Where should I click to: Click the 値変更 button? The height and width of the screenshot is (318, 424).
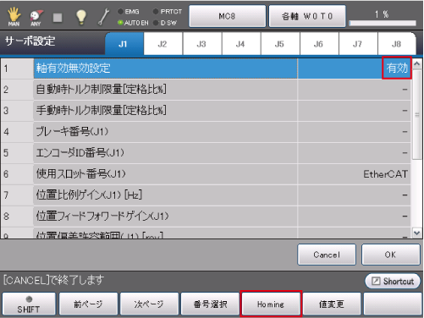point(332,304)
